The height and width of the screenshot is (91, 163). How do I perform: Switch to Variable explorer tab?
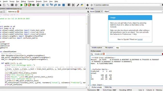pos(97,48)
